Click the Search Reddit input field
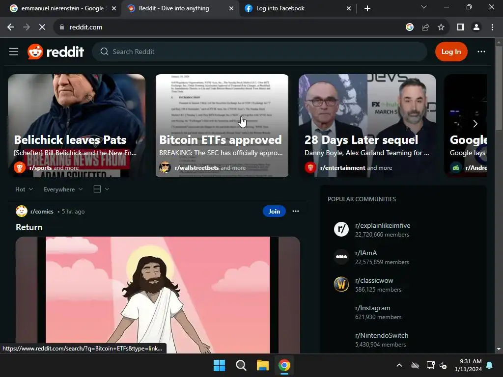The height and width of the screenshot is (377, 503). (x=259, y=52)
